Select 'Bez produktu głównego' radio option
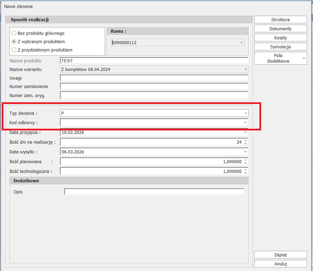The image size is (313, 271). [14, 33]
